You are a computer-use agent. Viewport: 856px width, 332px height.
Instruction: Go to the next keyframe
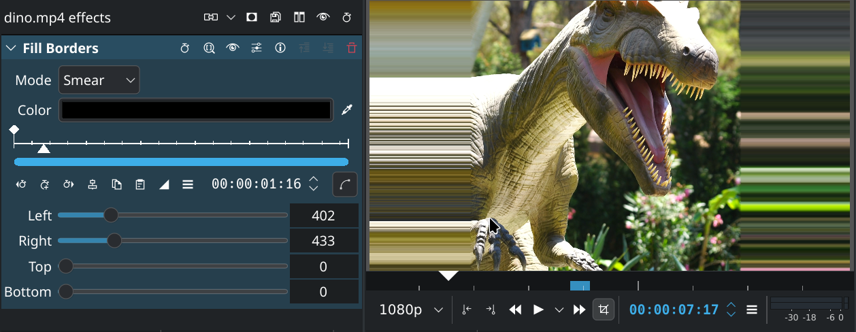[x=68, y=184]
